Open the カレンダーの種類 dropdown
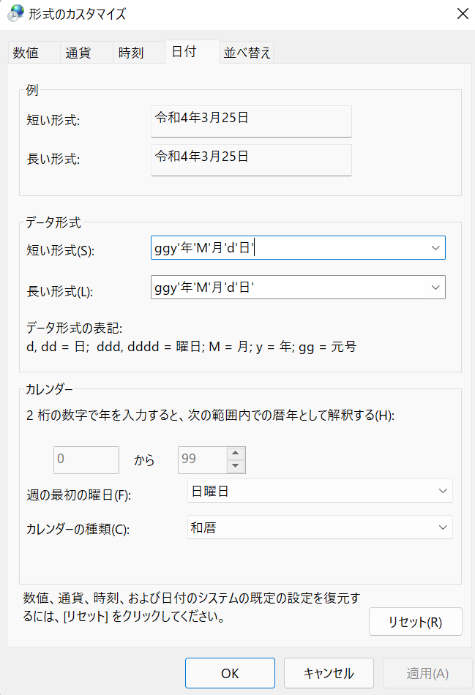Viewport: 475px width, 695px height. pyautogui.click(x=320, y=527)
